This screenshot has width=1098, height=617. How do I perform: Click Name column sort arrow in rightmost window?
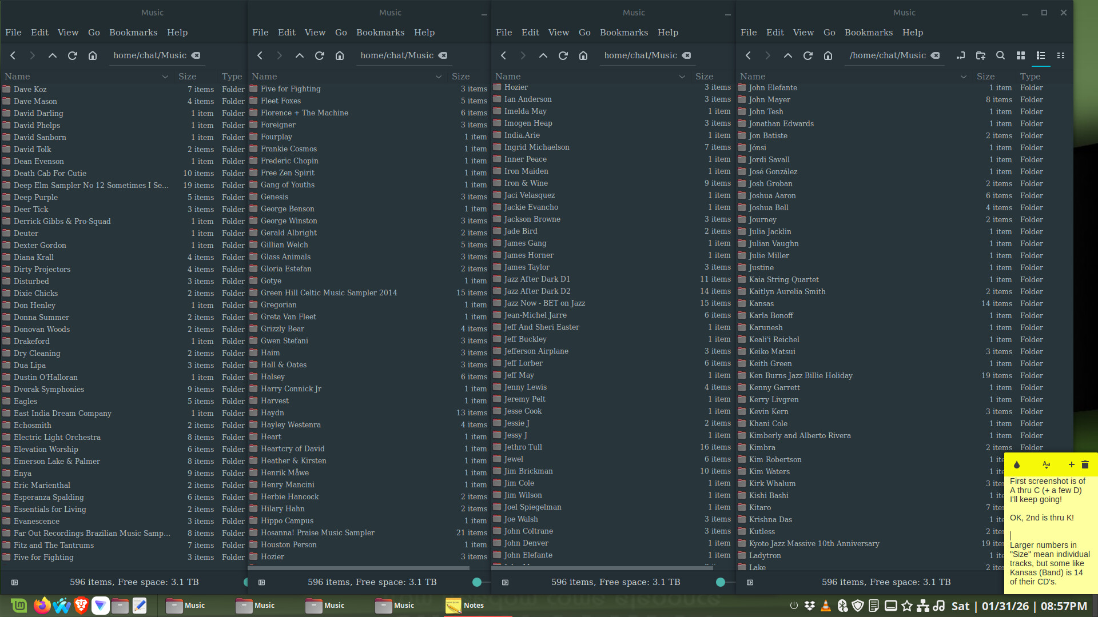pos(964,77)
